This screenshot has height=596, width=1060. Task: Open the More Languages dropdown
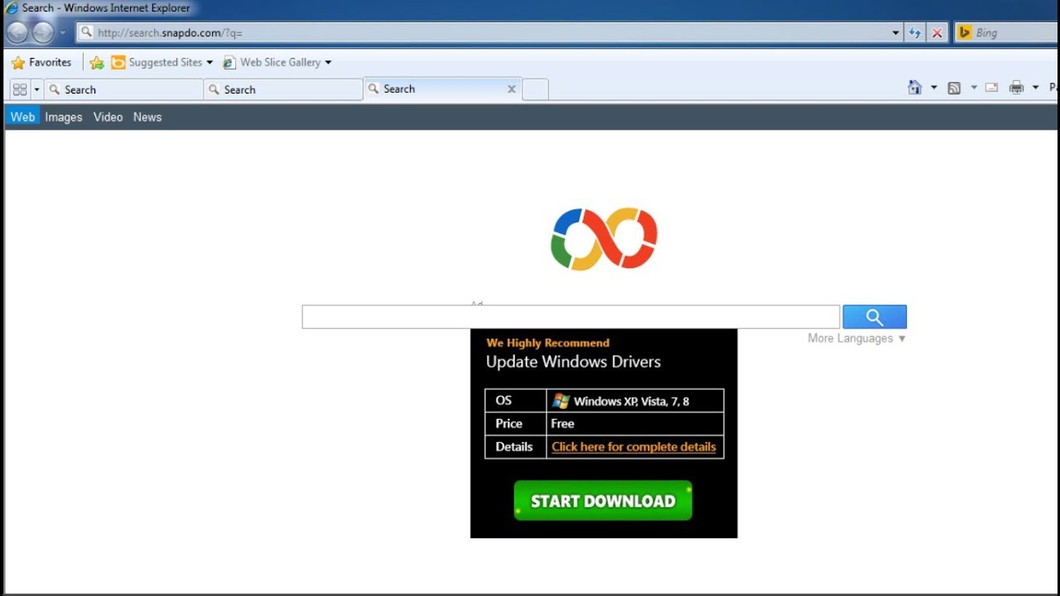857,339
